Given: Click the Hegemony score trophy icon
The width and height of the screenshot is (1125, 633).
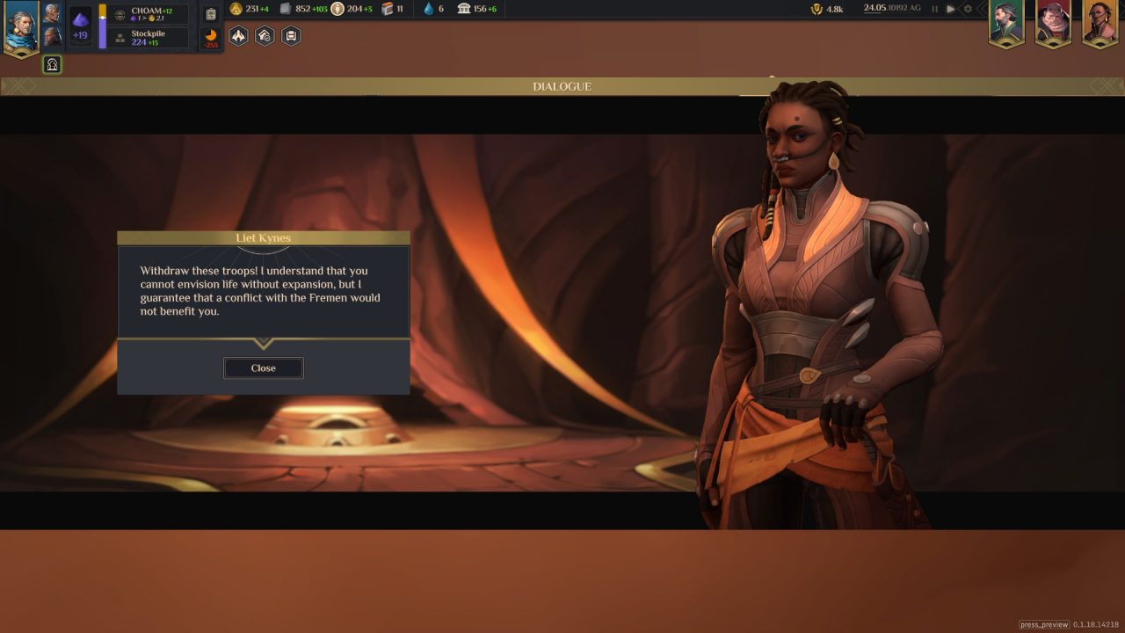Looking at the screenshot, I should (817, 9).
